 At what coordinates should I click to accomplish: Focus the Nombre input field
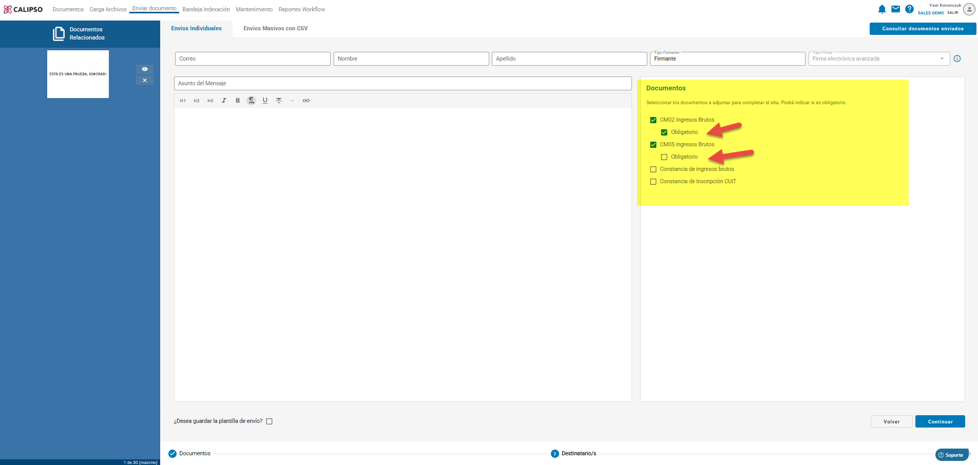click(x=411, y=59)
